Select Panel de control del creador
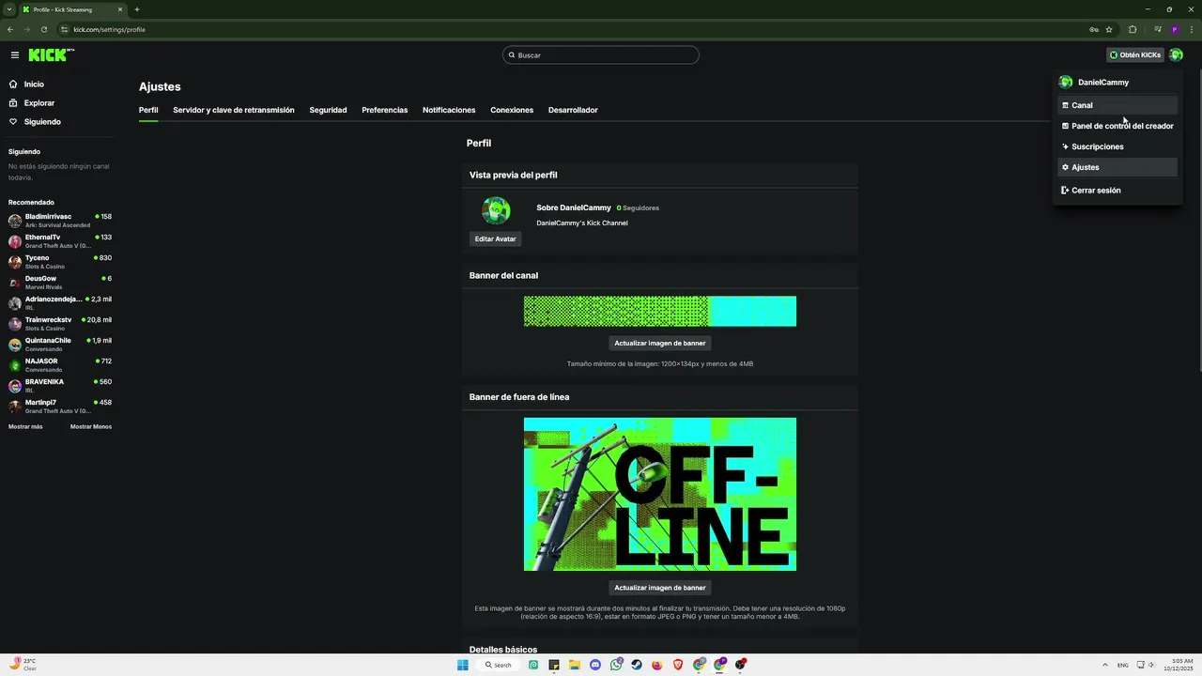 click(1117, 126)
